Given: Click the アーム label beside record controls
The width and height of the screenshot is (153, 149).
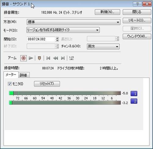Looking at the screenshot, I should 12,58.
